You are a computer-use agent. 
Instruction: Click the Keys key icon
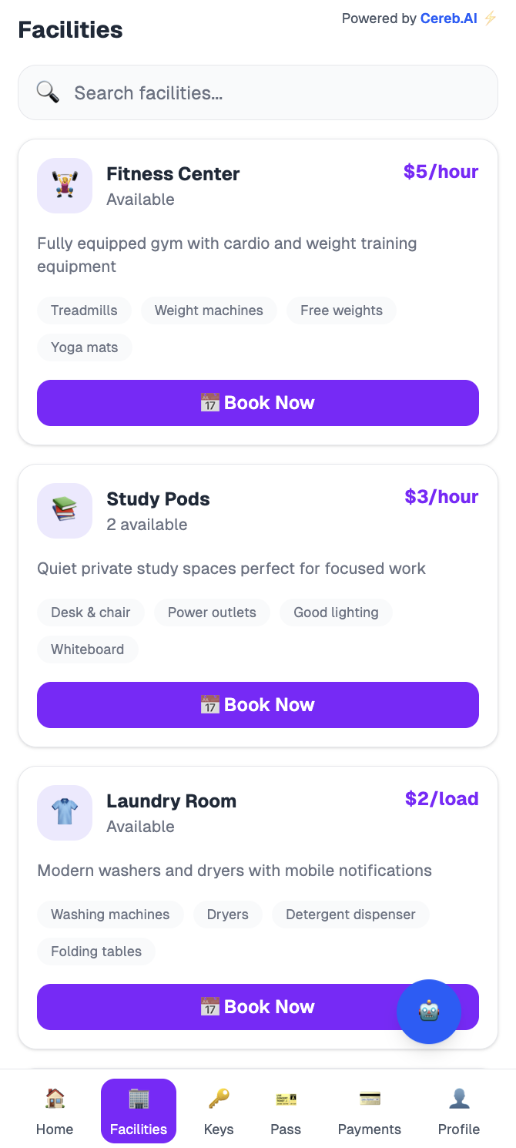[x=219, y=1097]
